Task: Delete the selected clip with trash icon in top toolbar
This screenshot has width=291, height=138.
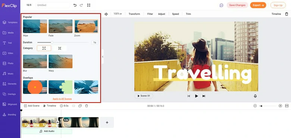Action: (287, 14)
